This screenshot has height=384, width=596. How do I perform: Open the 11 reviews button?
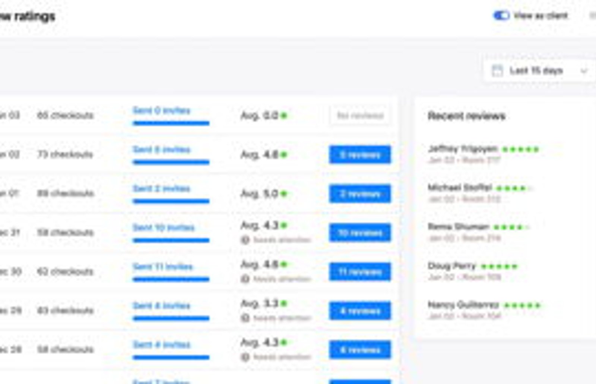360,272
